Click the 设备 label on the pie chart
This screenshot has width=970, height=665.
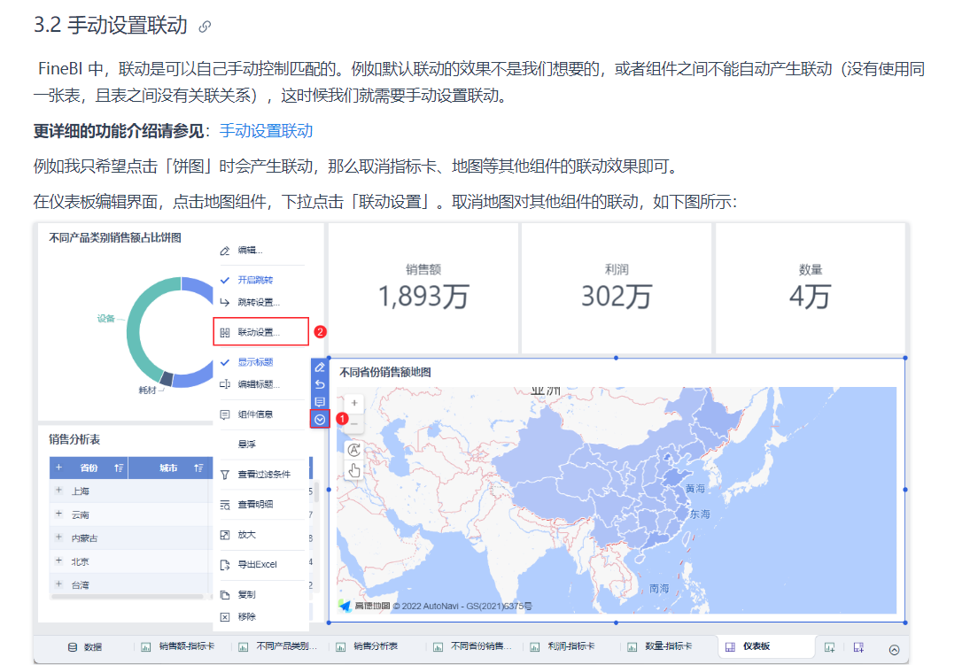pos(105,319)
